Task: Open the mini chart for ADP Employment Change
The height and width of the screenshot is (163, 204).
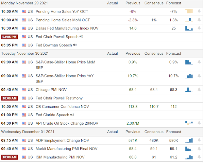Action: point(189,140)
